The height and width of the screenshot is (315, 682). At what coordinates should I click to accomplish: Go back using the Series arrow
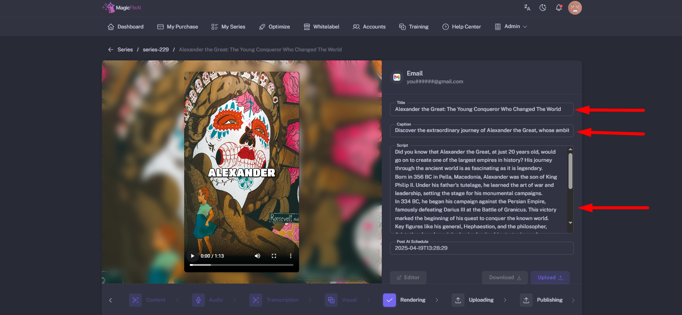pyautogui.click(x=111, y=50)
